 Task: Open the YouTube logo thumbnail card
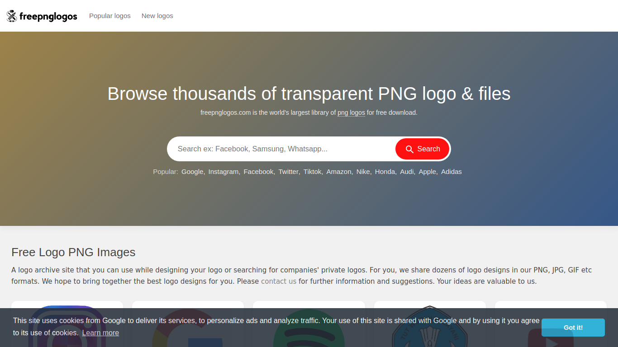[551, 324]
